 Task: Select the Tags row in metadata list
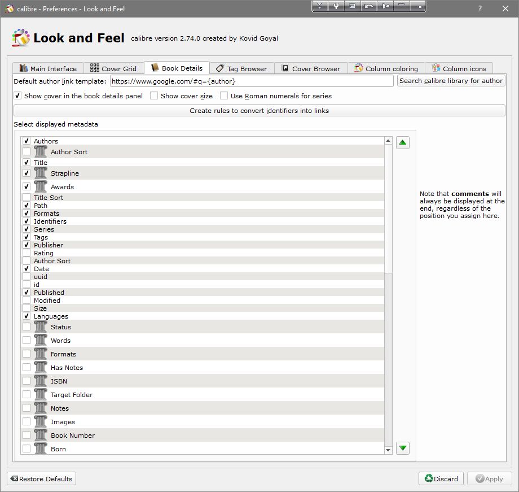202,237
